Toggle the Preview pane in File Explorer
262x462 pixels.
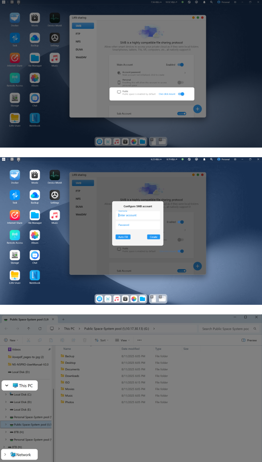(249, 340)
